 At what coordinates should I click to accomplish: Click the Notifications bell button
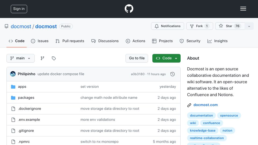coord(167,26)
